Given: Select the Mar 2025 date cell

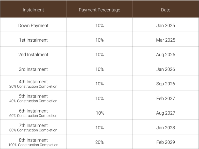Looking at the screenshot, I should click(x=166, y=40).
